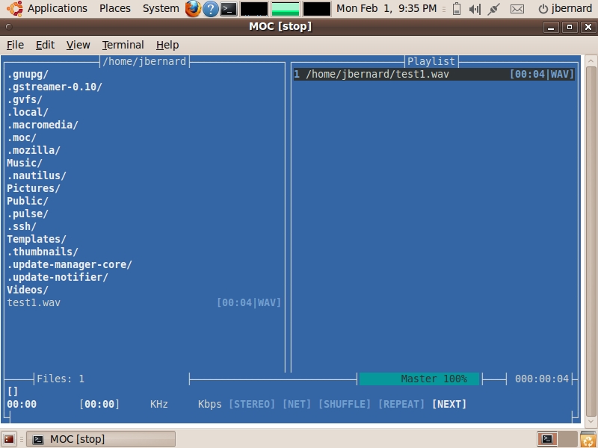598x448 pixels.
Task: Launch the Terminal from panel launcher
Action: (x=229, y=9)
